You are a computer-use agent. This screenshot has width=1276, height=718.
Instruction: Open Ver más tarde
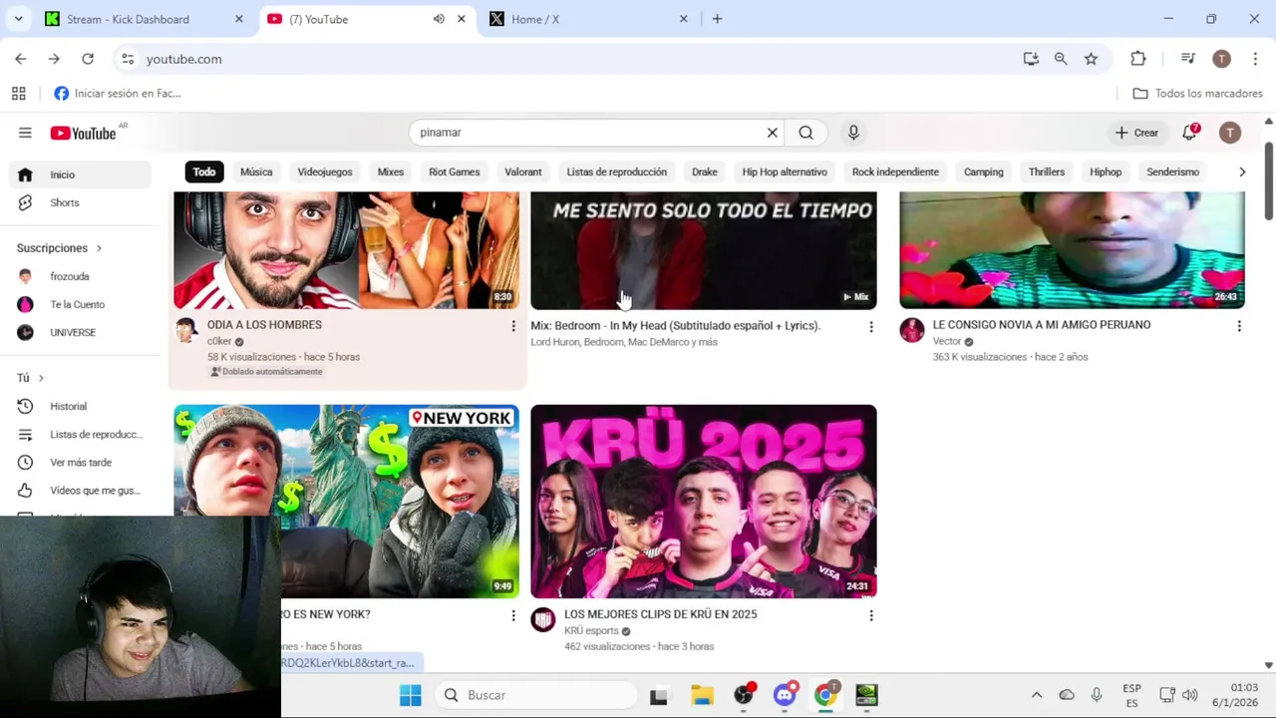click(x=80, y=462)
